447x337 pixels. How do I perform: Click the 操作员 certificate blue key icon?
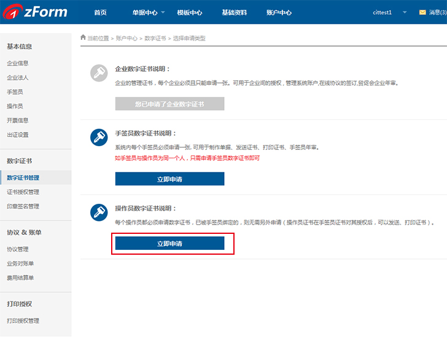[x=99, y=212]
